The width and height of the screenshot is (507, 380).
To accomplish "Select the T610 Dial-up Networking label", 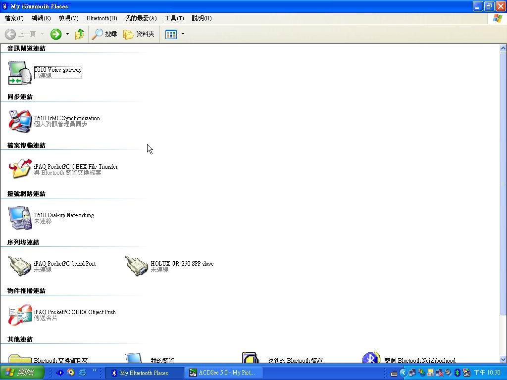I will point(64,215).
